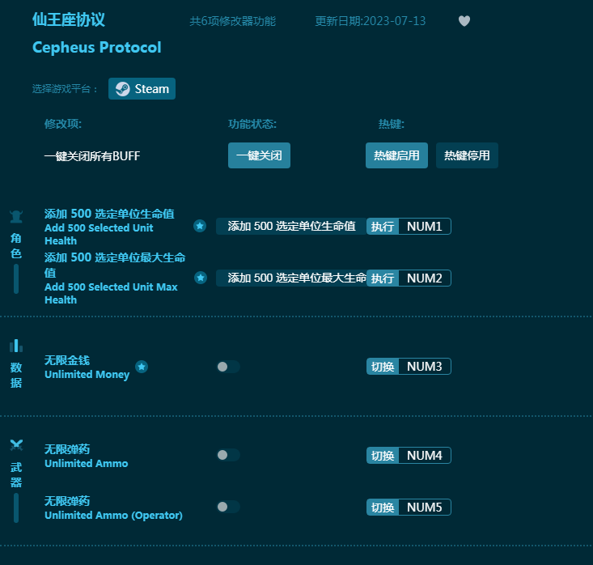This screenshot has height=565, width=593.
Task: Click the Unlimited Ammo label
Action: click(x=87, y=463)
